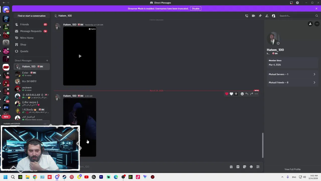This screenshot has width=321, height=181.
Task: Open the Al Jabal conversation
Action: pos(31,118)
